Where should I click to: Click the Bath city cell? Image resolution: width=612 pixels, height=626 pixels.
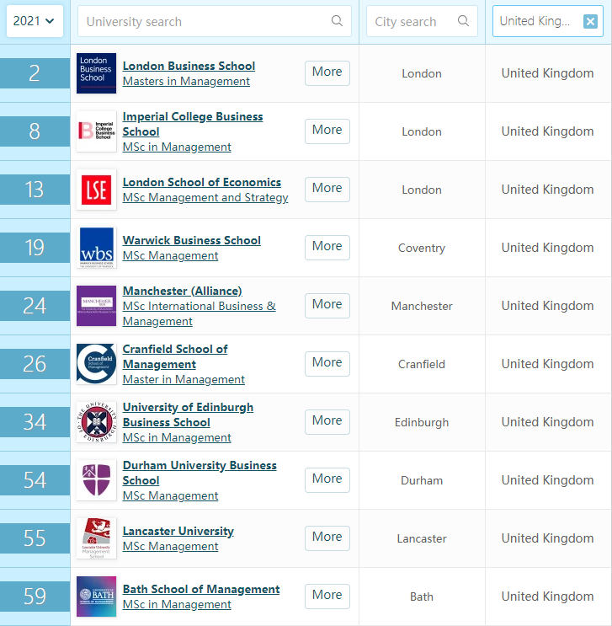click(422, 597)
